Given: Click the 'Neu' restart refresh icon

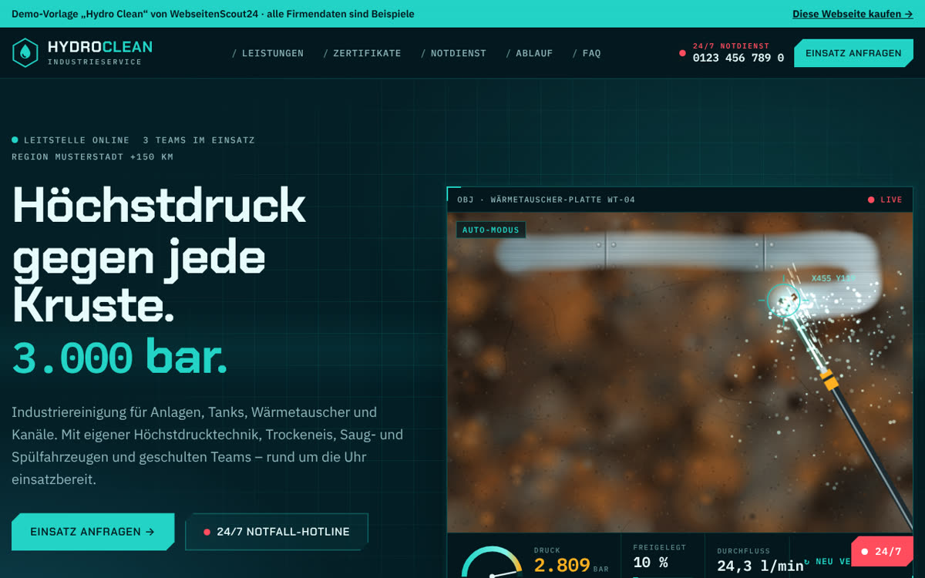Looking at the screenshot, I should tap(807, 562).
